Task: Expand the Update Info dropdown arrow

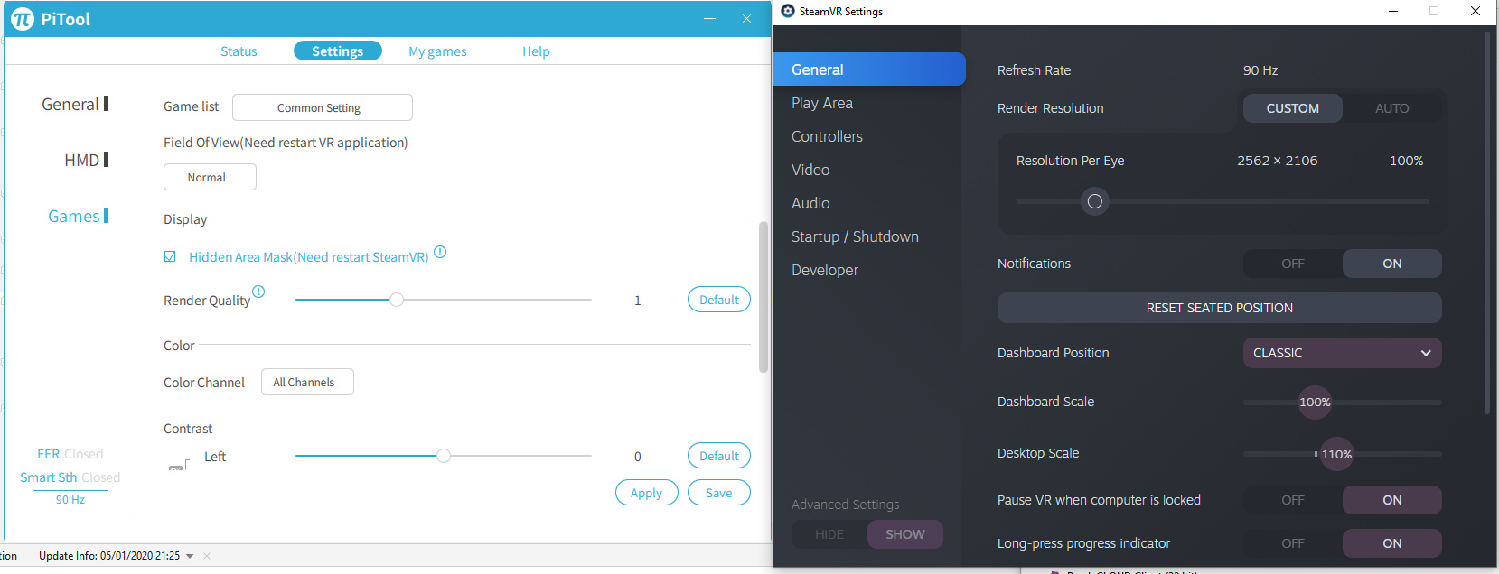Action: click(x=190, y=556)
